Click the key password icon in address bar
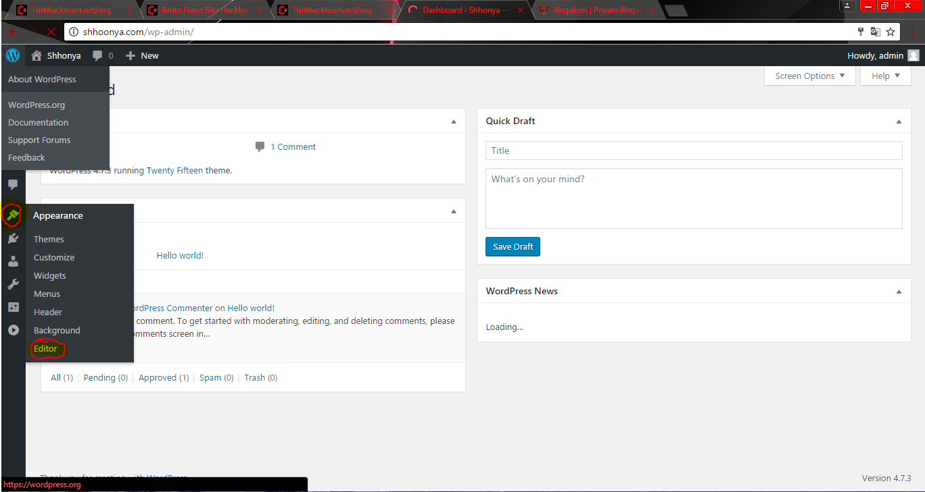This screenshot has width=925, height=492. [x=861, y=32]
